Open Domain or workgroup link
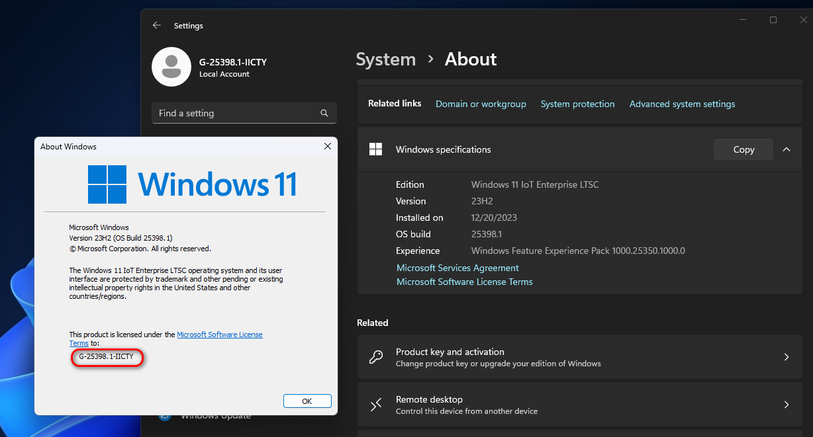 (x=481, y=104)
